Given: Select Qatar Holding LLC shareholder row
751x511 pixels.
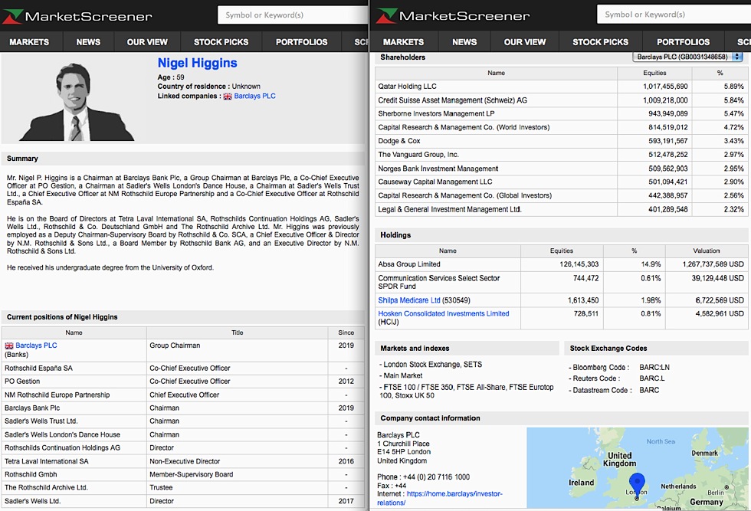Looking at the screenshot, I should pos(560,87).
